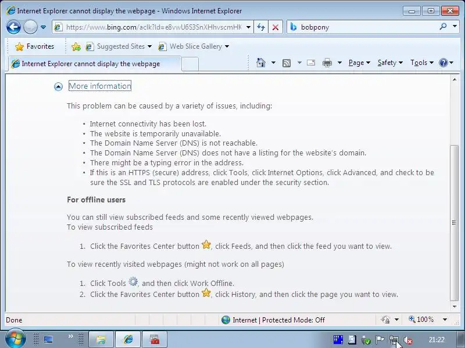Image resolution: width=465 pixels, height=348 pixels.
Task: Click Internet | Protected Mode: Off status
Action: (x=278, y=320)
